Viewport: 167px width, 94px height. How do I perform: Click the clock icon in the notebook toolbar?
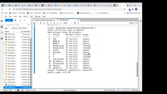(x=75, y=23)
